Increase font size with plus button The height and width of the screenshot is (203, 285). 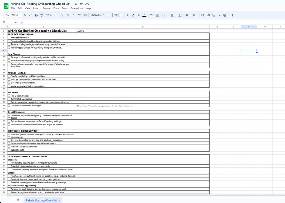point(121,15)
